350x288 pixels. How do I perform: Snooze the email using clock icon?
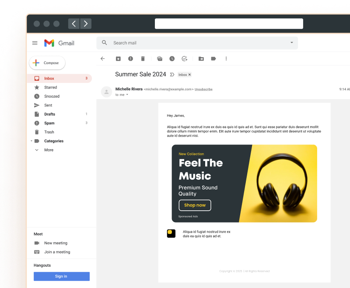pyautogui.click(x=172, y=58)
